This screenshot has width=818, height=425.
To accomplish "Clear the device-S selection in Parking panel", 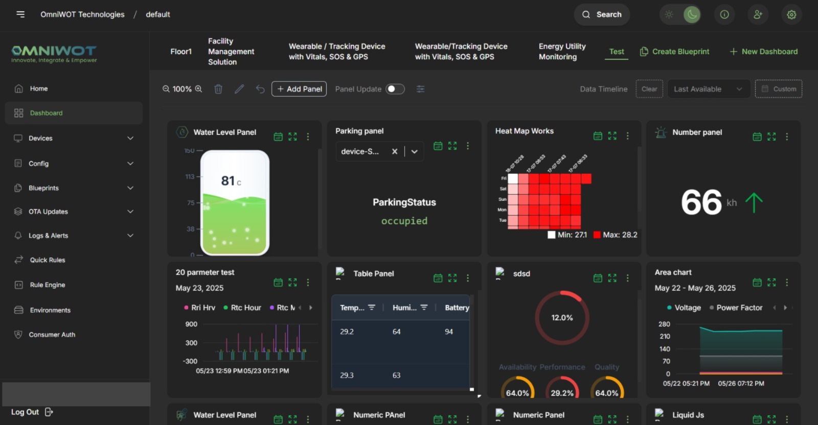I will click(x=395, y=151).
